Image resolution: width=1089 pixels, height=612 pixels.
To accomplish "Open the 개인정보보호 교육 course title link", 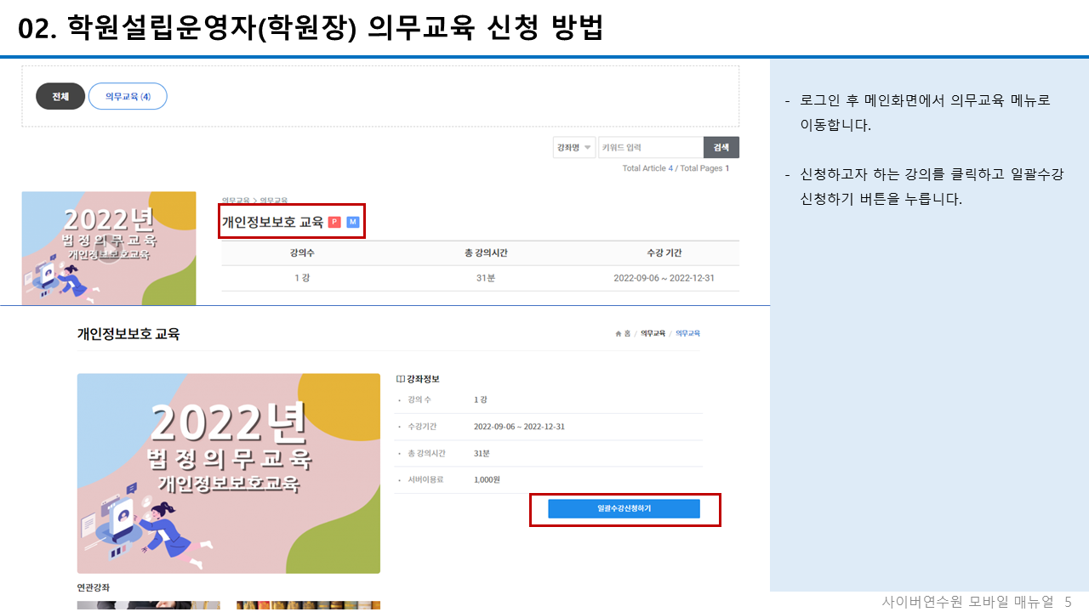I will click(x=272, y=222).
